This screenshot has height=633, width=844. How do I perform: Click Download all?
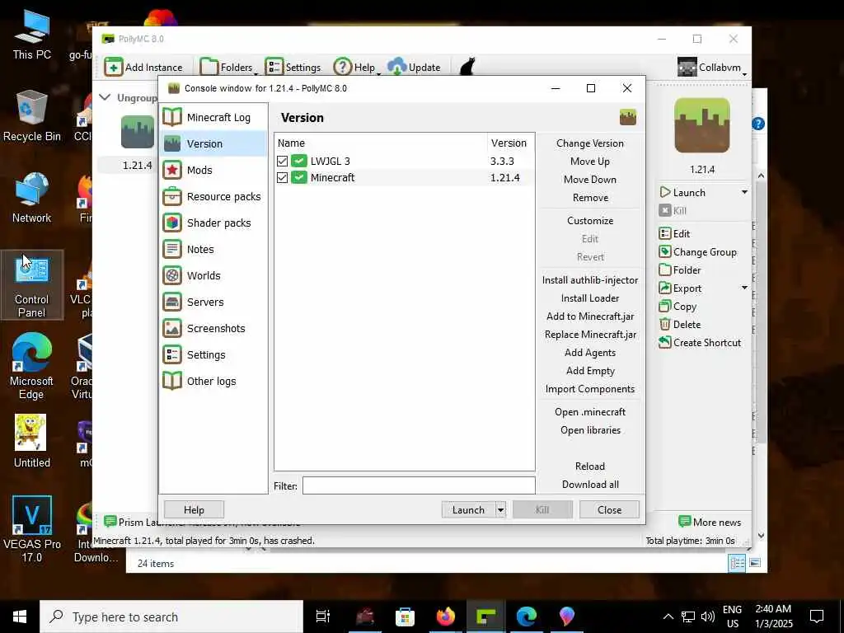coord(590,485)
